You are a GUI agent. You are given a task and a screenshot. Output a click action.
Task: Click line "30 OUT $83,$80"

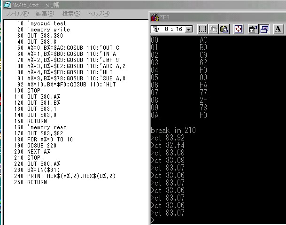[x=40, y=36]
